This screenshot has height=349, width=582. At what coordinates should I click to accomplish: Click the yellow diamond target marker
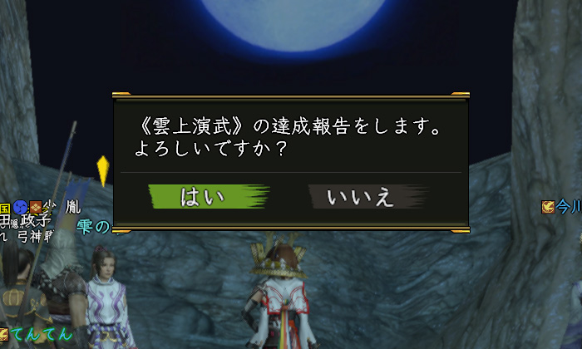[103, 170]
